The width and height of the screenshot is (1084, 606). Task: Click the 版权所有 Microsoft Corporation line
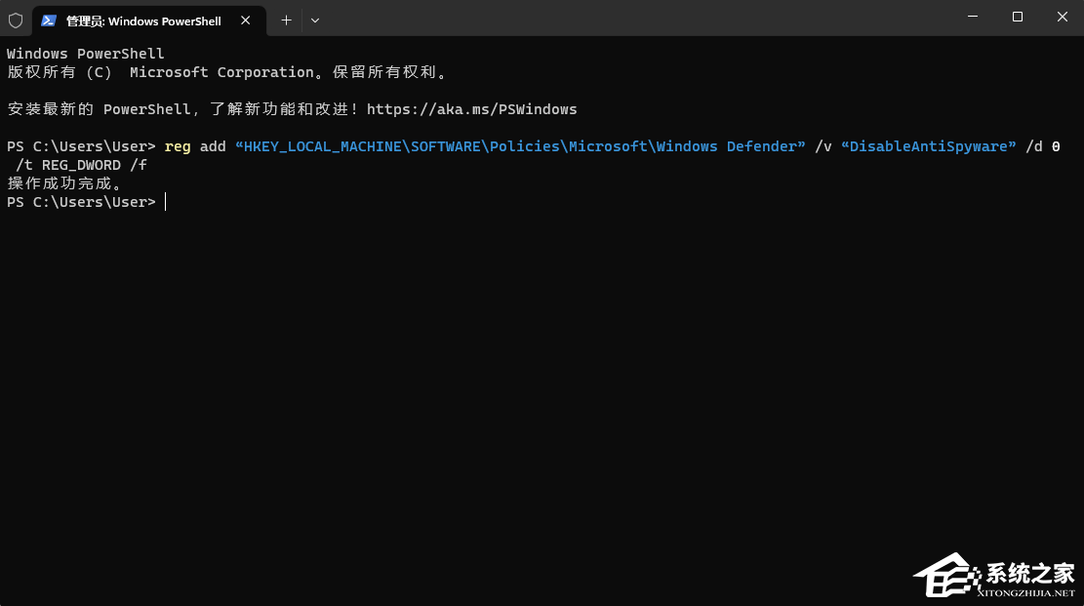(226, 72)
